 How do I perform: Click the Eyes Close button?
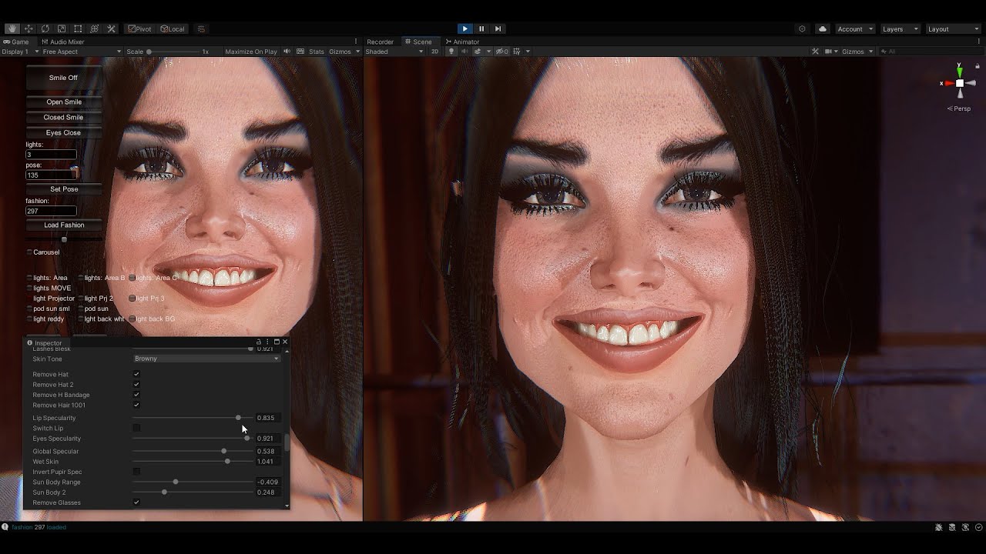click(x=63, y=132)
